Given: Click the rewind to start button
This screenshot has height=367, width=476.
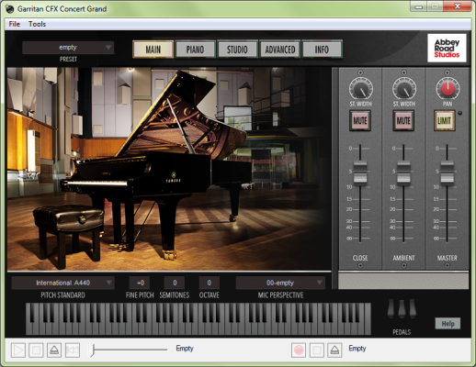Looking at the screenshot, I should pos(73,350).
